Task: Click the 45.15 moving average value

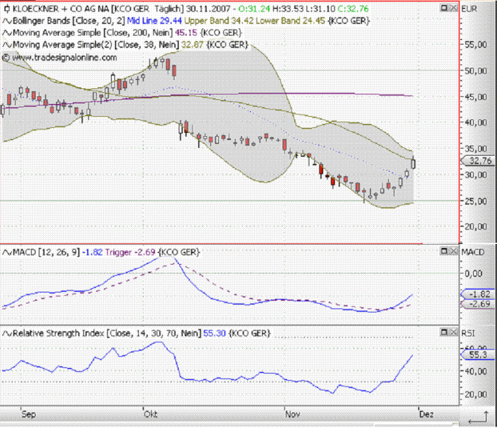Action: click(186, 33)
